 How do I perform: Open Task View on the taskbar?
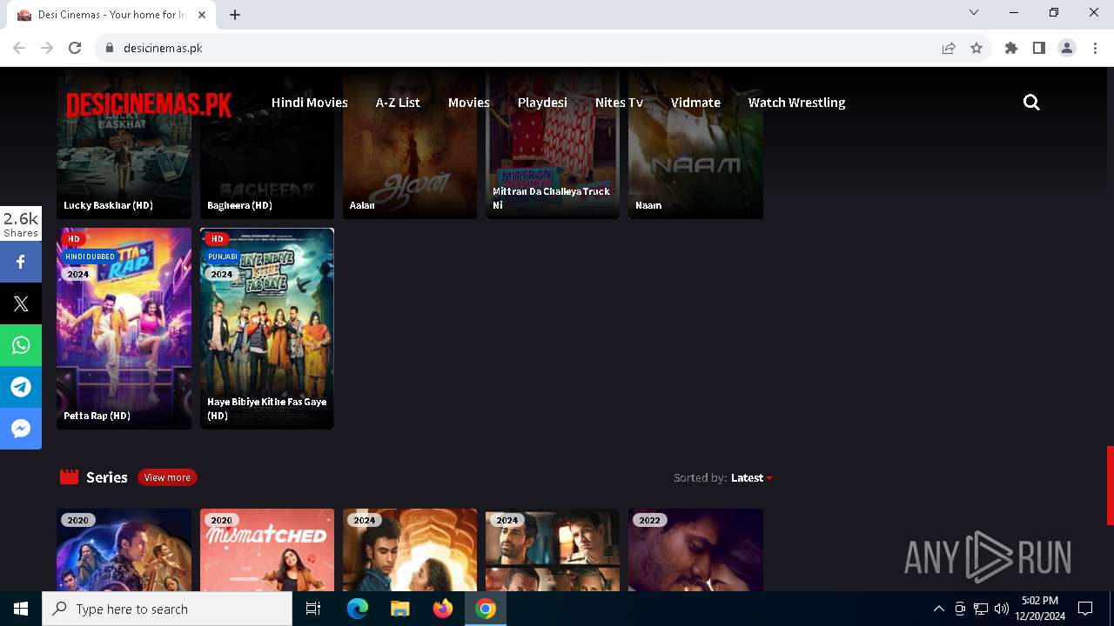pyautogui.click(x=313, y=609)
